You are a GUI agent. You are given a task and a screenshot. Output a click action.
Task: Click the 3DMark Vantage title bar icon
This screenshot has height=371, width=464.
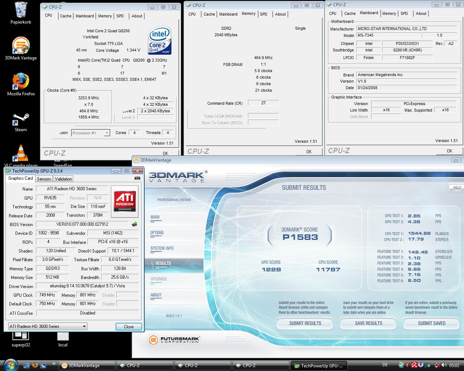(x=136, y=160)
